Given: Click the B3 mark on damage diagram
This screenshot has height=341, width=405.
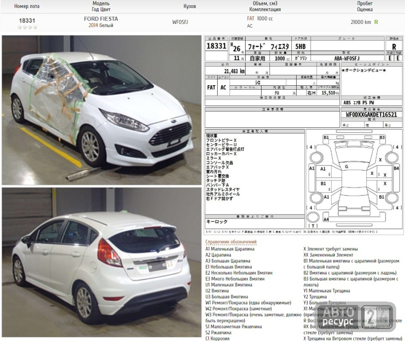Looking at the screenshot, I should tap(382, 138).
